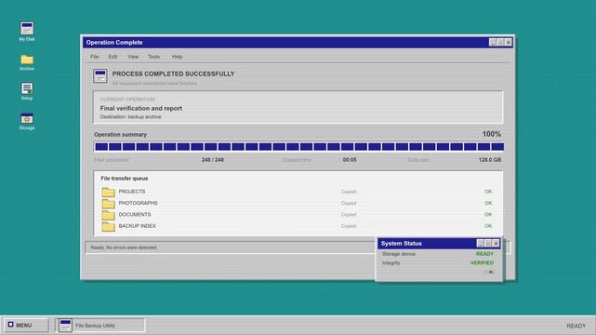Click the File transfer queue heading

125,179
